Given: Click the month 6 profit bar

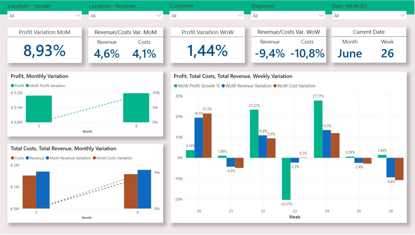Looking at the screenshot, I should 136,108.
